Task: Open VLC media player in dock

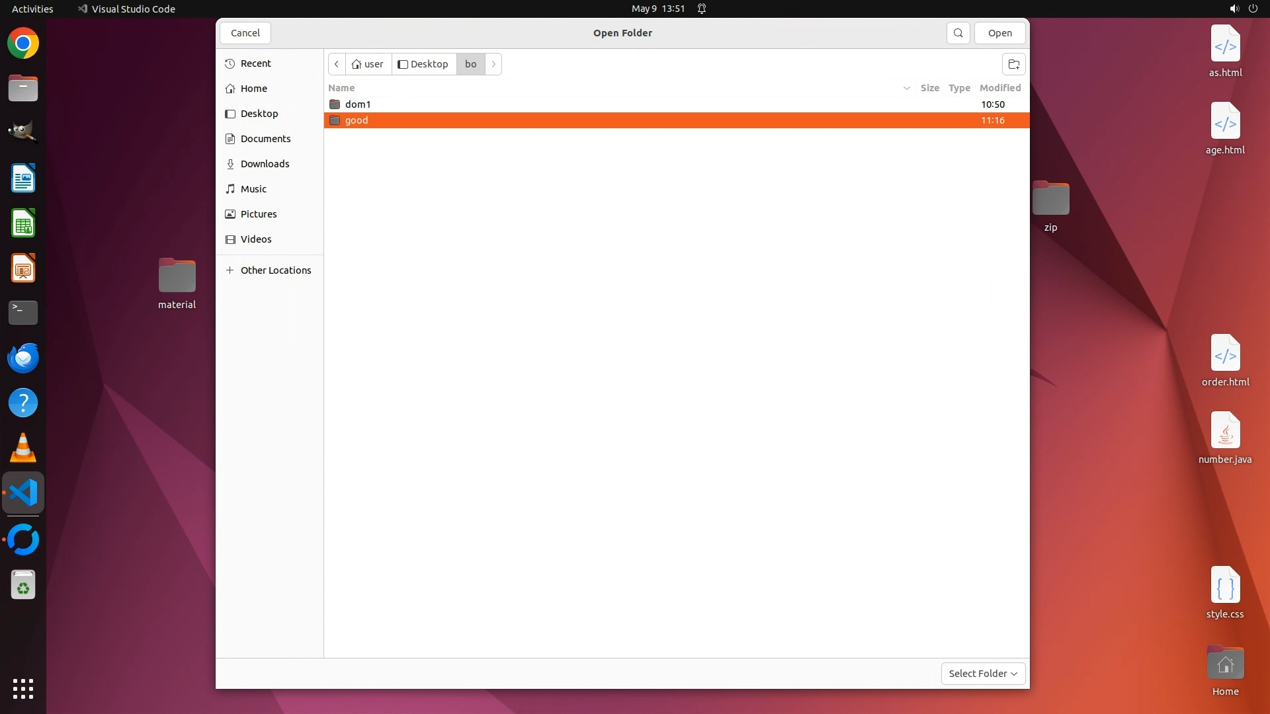Action: click(x=23, y=448)
